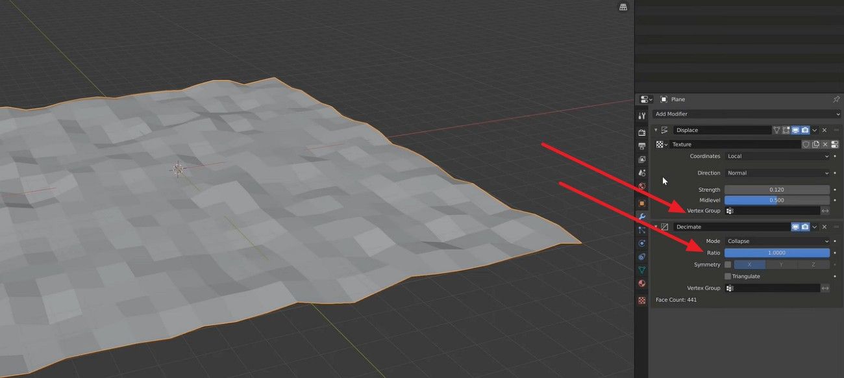This screenshot has height=378, width=844.
Task: Toggle Decimate modifier render visibility
Action: click(x=805, y=226)
